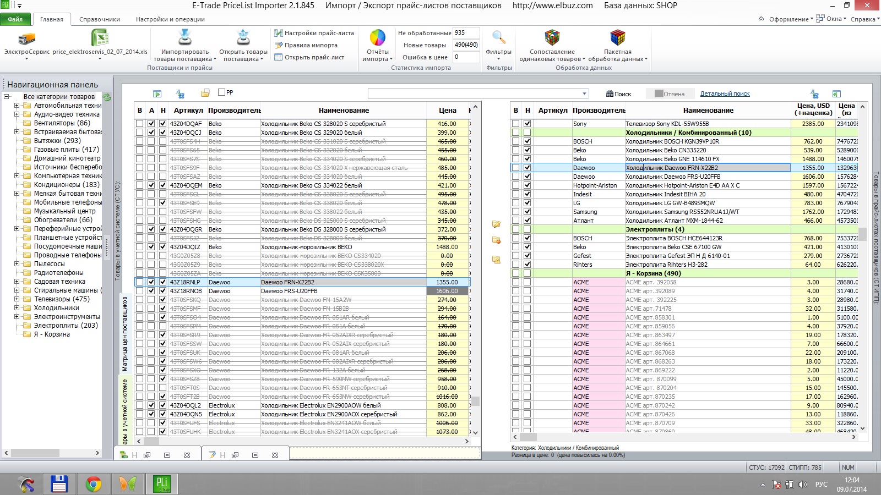Select the Матрица цен поставщиков vertical tab

pos(125,334)
